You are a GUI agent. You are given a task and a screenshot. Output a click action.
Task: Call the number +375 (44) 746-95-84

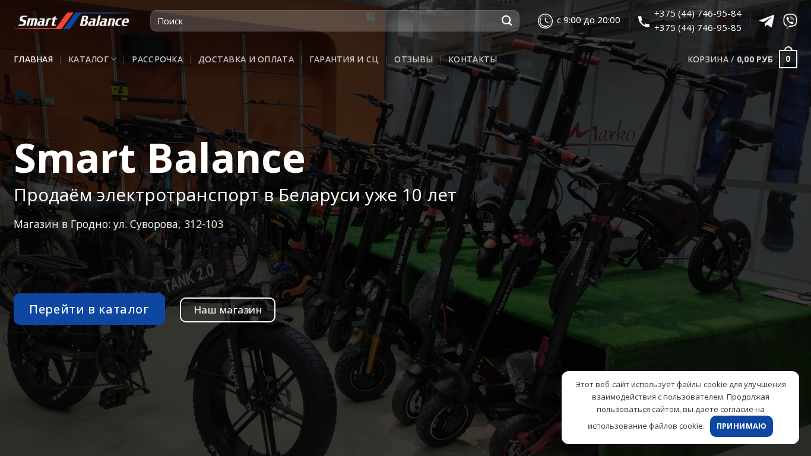point(698,14)
